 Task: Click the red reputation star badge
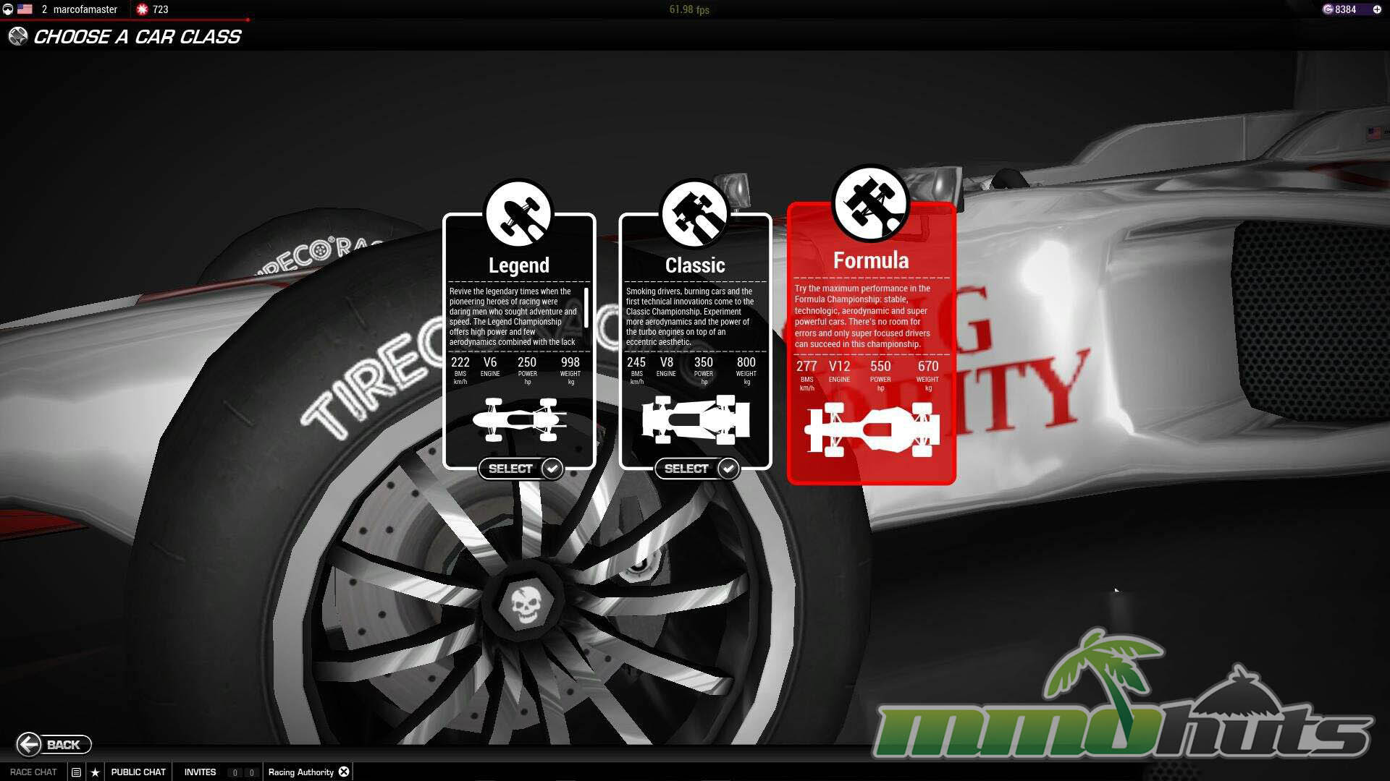(142, 9)
